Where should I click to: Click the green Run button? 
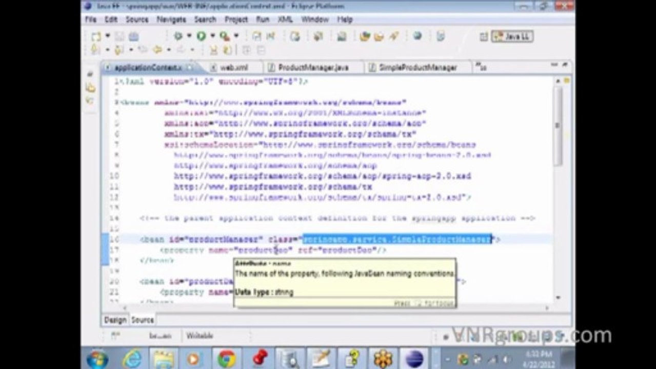[x=201, y=36]
